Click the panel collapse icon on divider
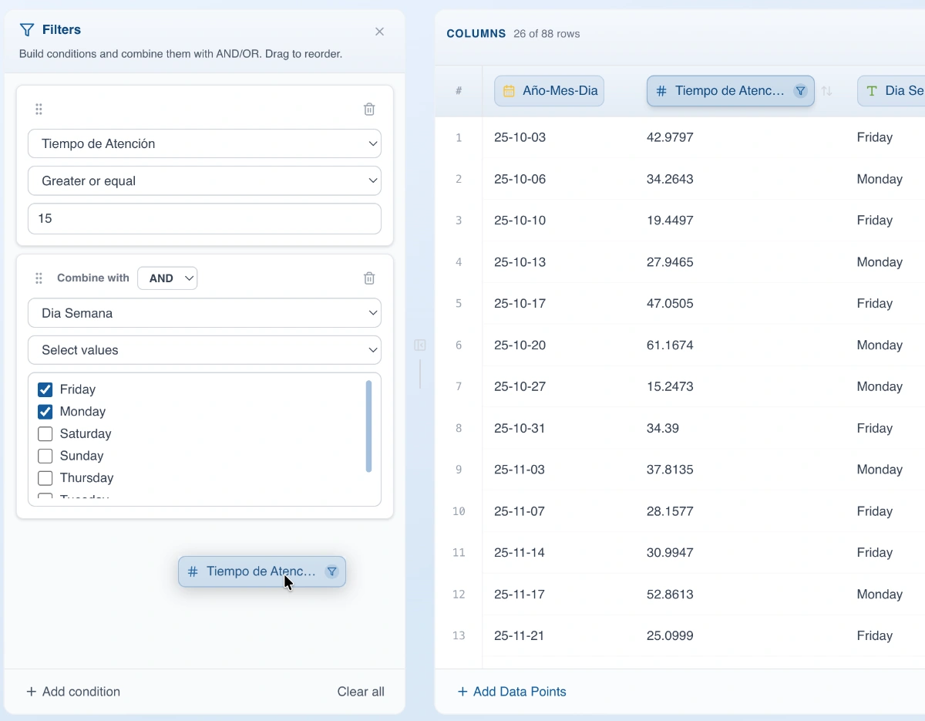The height and width of the screenshot is (721, 925). click(420, 345)
